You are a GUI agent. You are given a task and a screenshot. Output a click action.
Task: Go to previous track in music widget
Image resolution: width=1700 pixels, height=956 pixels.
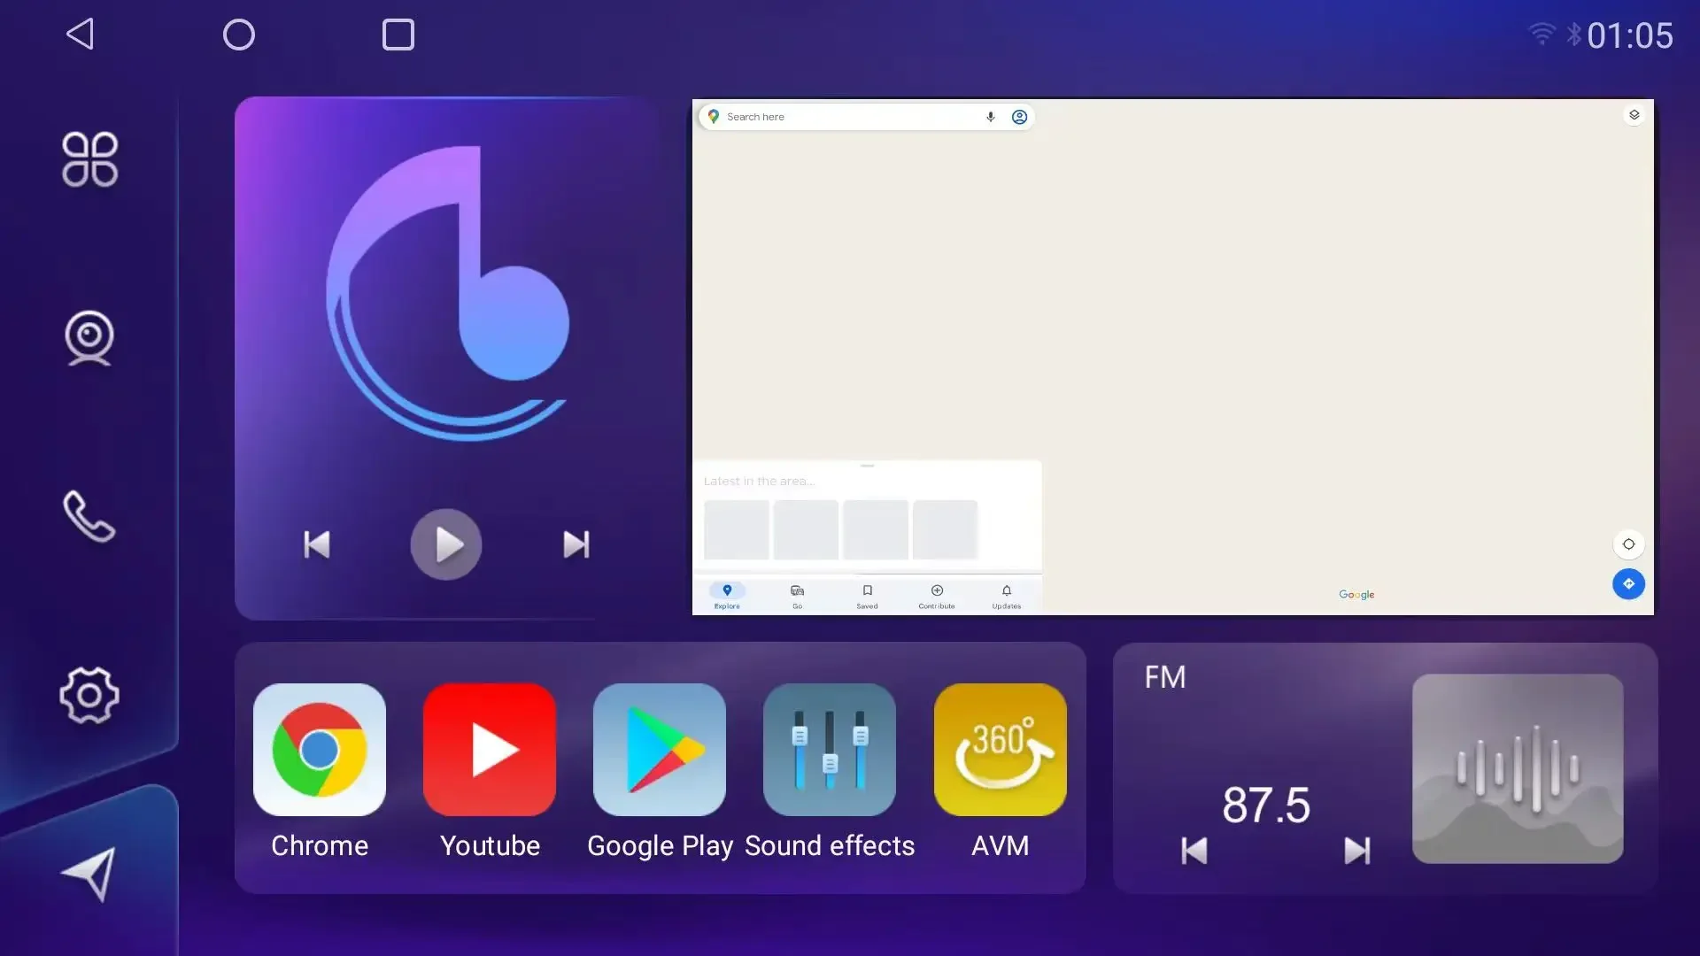(316, 544)
